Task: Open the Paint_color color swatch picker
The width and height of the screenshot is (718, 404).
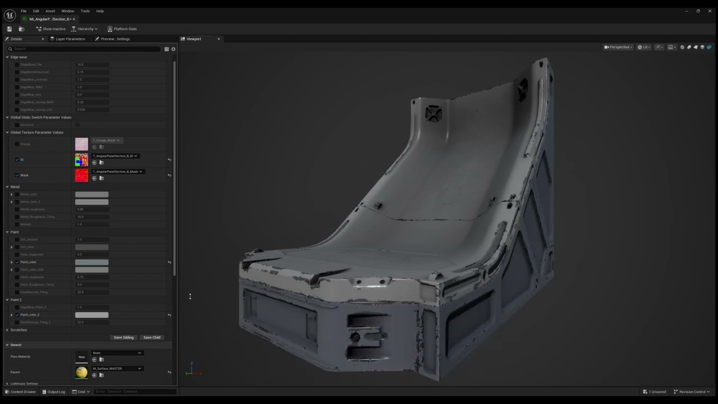Action: [92, 262]
